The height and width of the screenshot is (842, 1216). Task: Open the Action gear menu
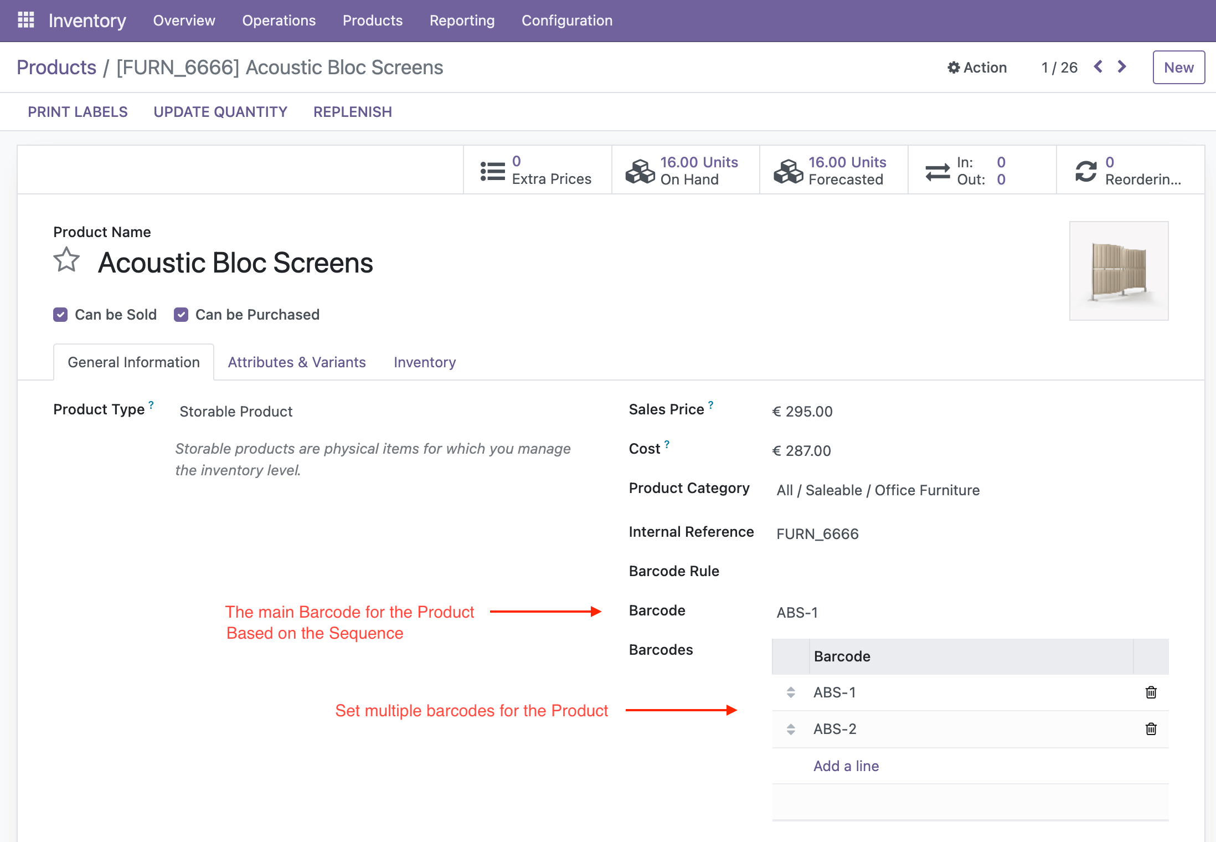click(x=977, y=68)
